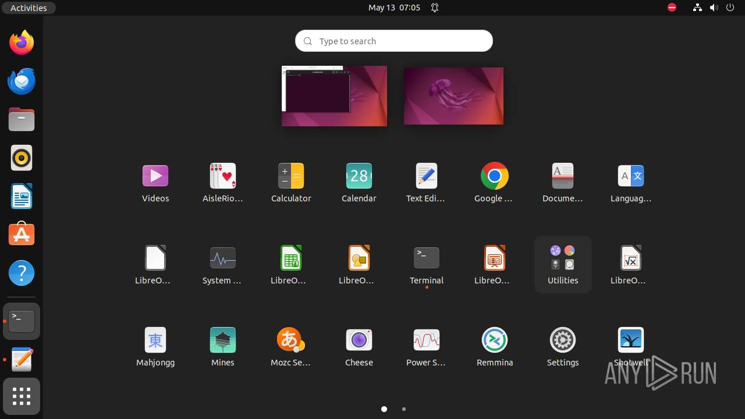Open System Monitor
Image resolution: width=745 pixels, height=419 pixels.
223,265
